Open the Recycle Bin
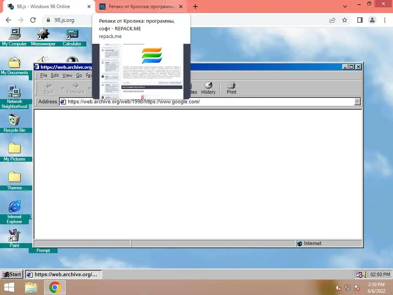 pos(15,123)
